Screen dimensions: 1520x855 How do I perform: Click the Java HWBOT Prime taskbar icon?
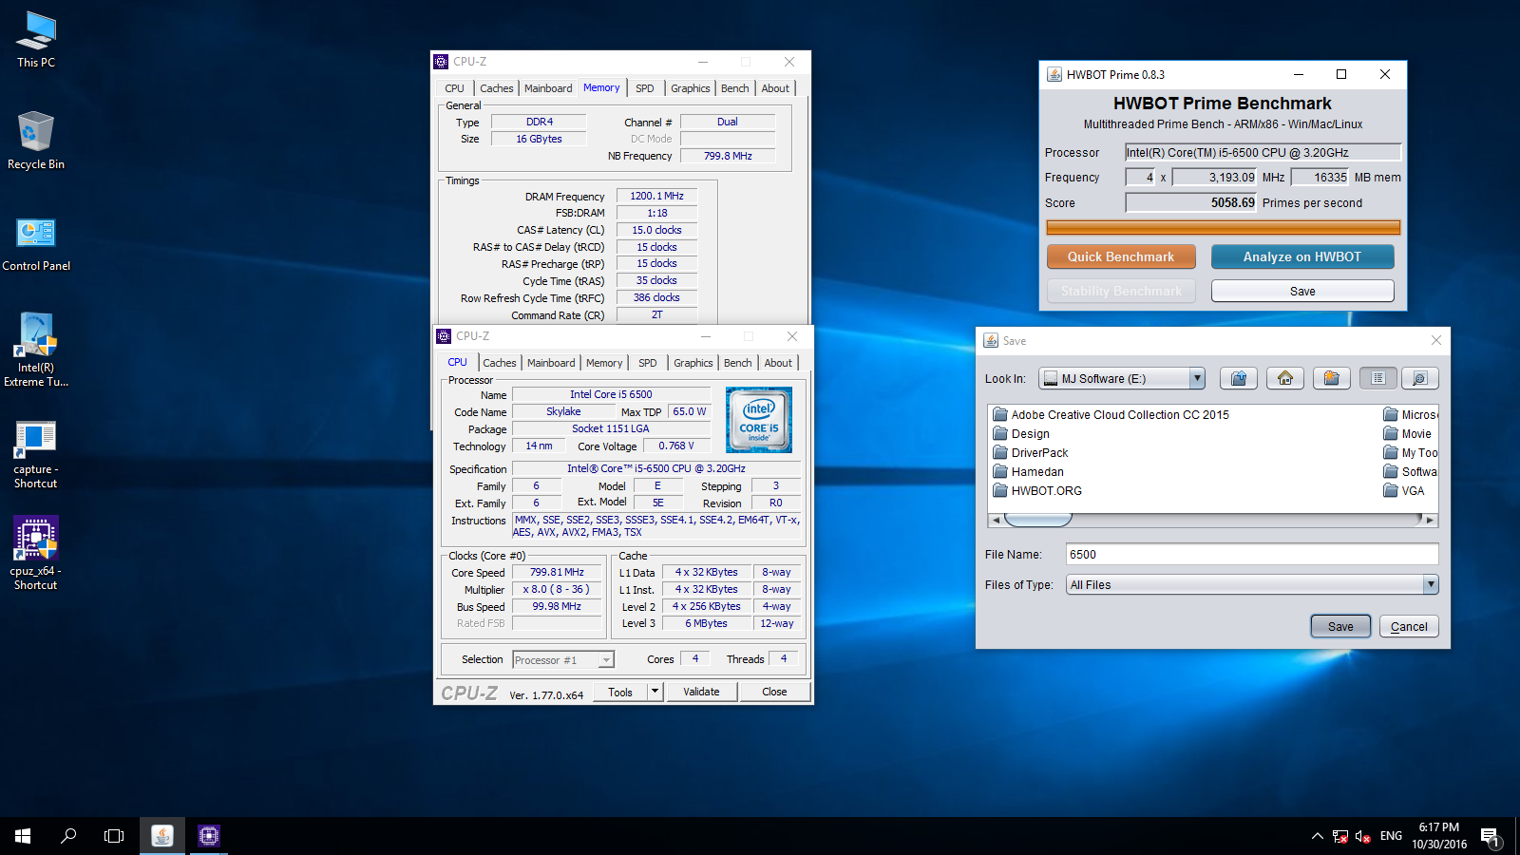click(x=162, y=836)
